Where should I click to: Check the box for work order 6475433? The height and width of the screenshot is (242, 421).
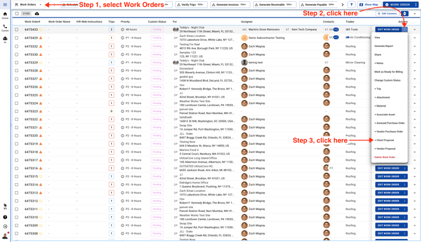[16, 29]
